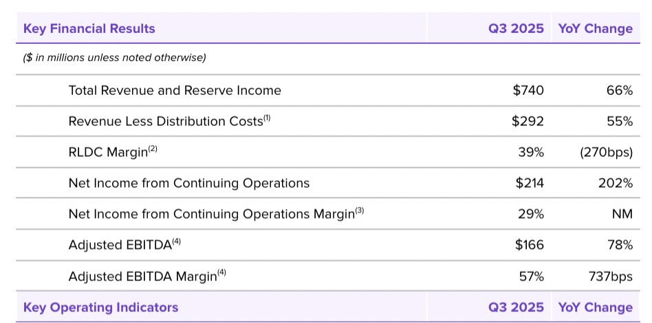Click the NM cell in YoY Change column
Image resolution: width=652 pixels, height=323 pixels.
click(622, 214)
